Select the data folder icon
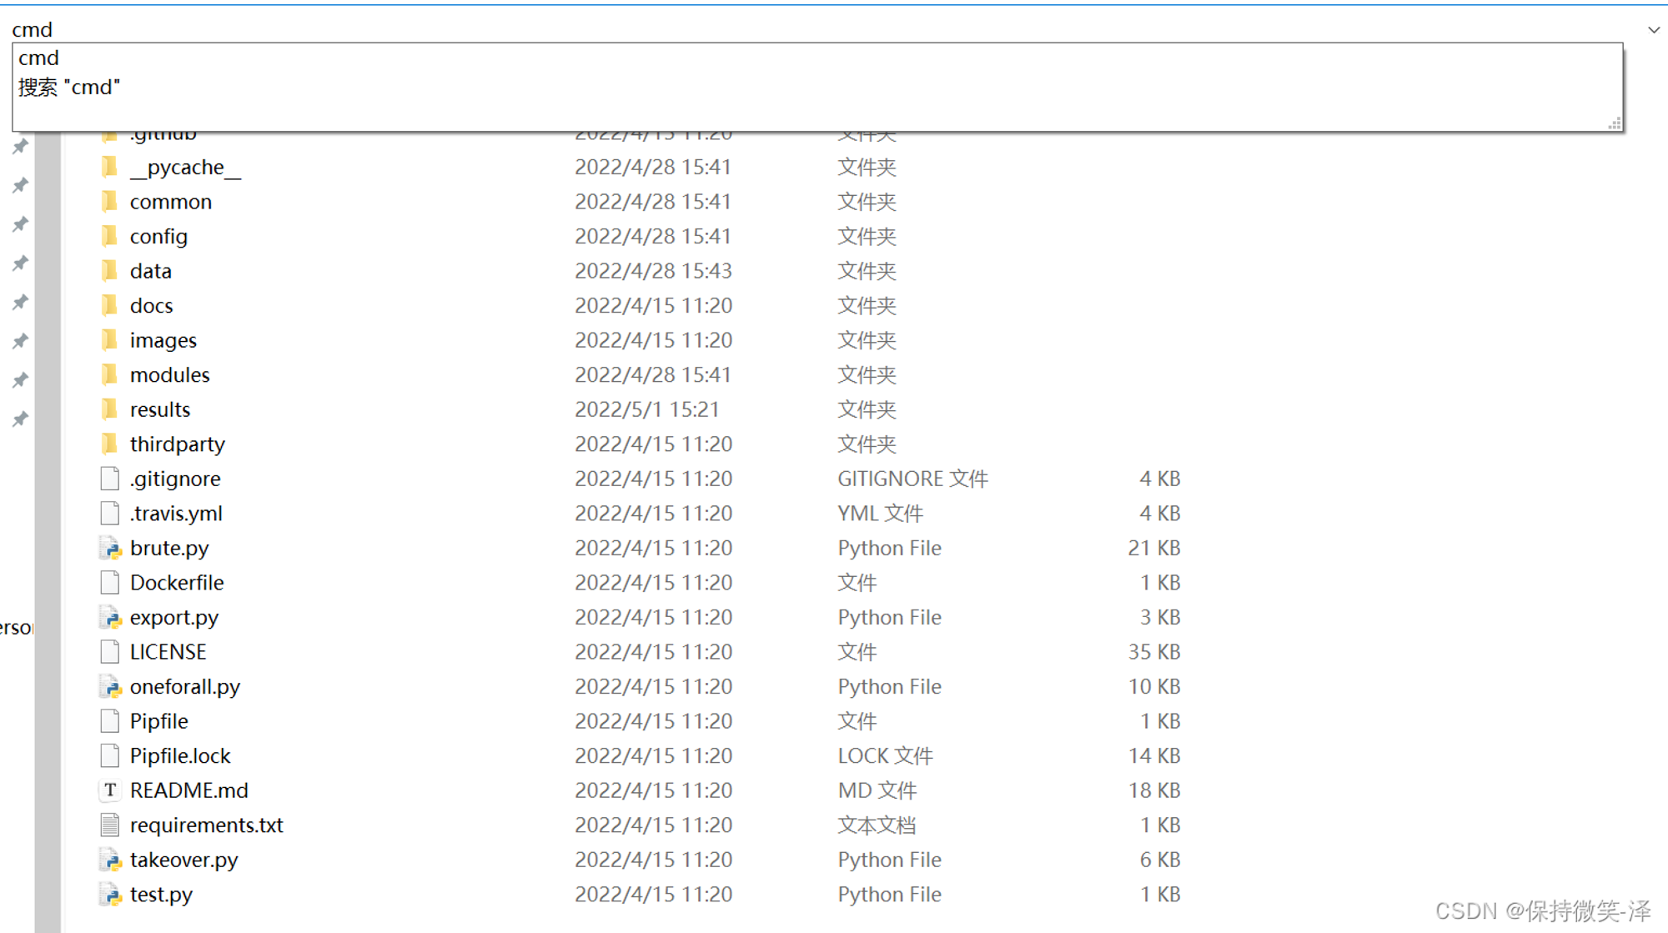 click(109, 271)
